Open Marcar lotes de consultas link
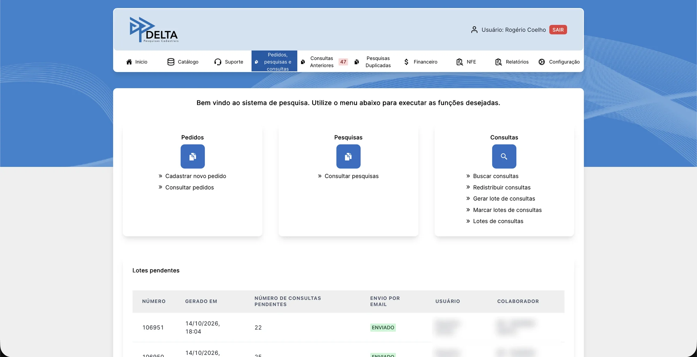 tap(507, 210)
